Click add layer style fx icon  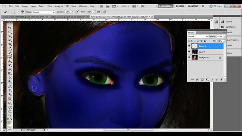coord(197,80)
